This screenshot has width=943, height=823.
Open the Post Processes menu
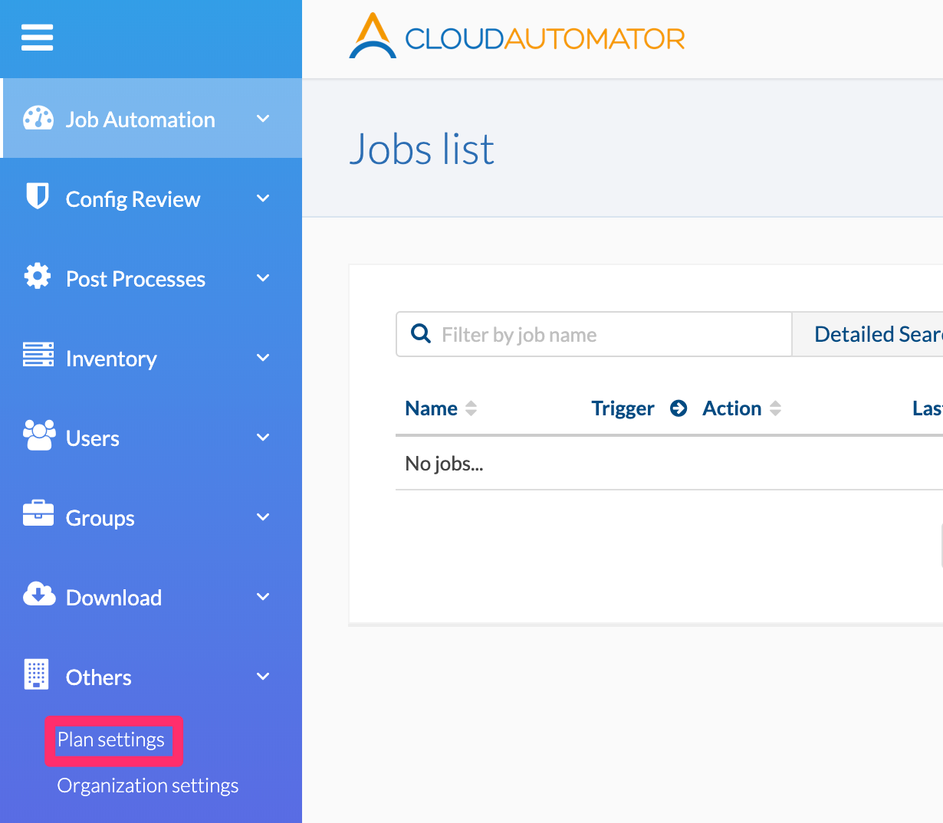point(152,278)
